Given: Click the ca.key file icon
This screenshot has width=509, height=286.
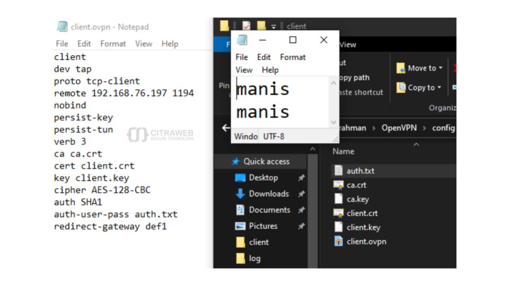Looking at the screenshot, I should point(338,199).
